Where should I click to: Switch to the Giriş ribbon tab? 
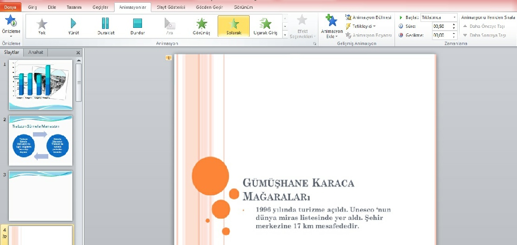(x=32, y=7)
